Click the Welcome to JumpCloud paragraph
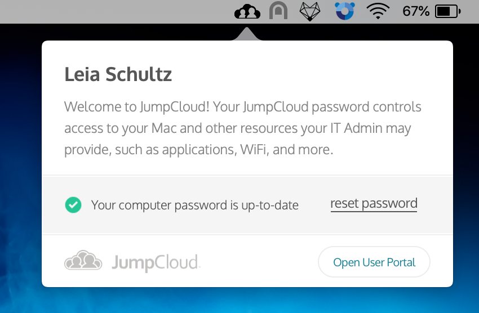Viewport: 479px width, 313px height. tap(242, 128)
